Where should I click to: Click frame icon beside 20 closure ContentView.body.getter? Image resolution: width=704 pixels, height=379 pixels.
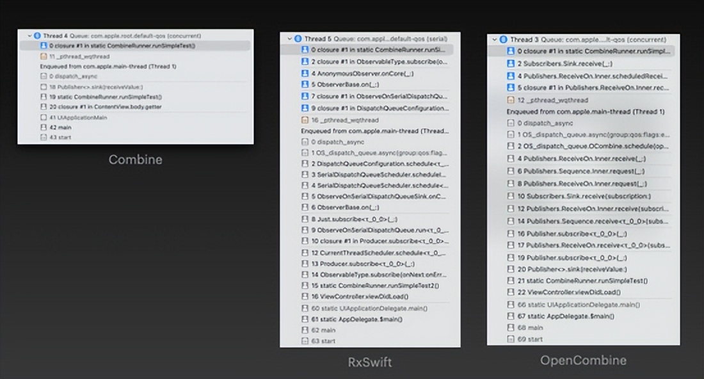coord(44,106)
